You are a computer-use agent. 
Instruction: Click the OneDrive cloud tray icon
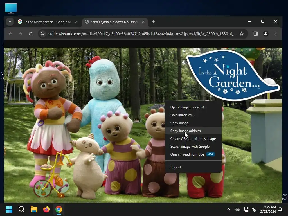point(237,209)
